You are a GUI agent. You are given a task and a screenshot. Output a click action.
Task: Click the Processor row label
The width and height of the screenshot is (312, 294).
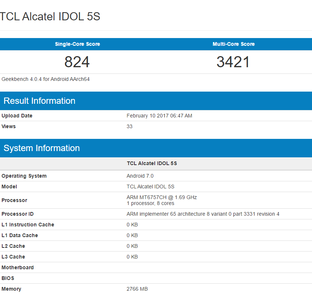(x=14, y=200)
